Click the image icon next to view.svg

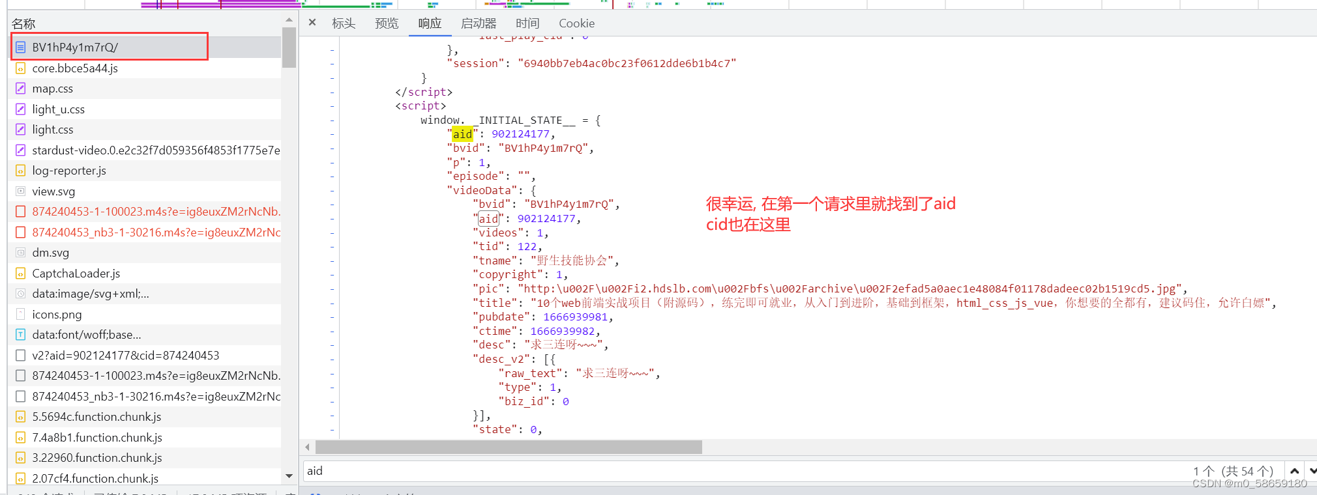pyautogui.click(x=20, y=191)
